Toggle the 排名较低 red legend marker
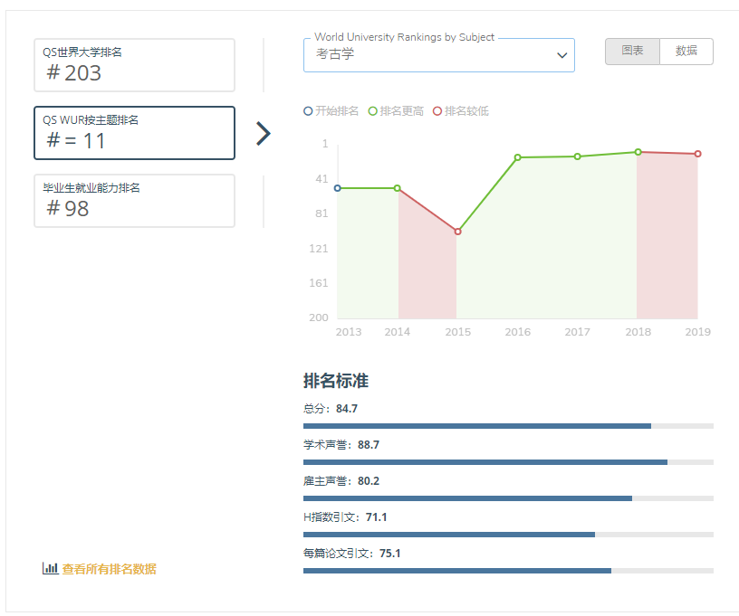739x616 pixels. pos(438,111)
